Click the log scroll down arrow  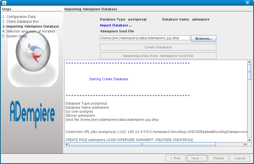[x=249, y=140]
